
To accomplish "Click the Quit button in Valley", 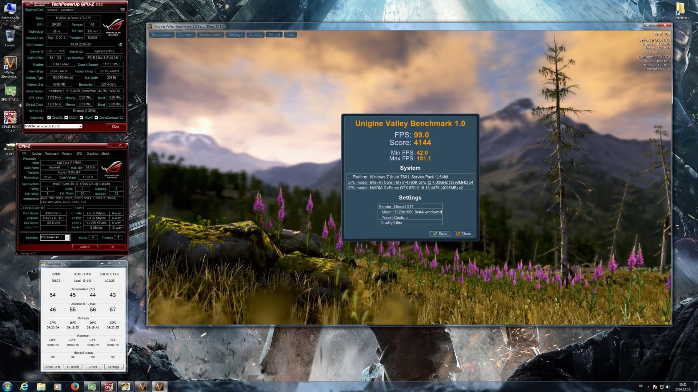I will [290, 35].
